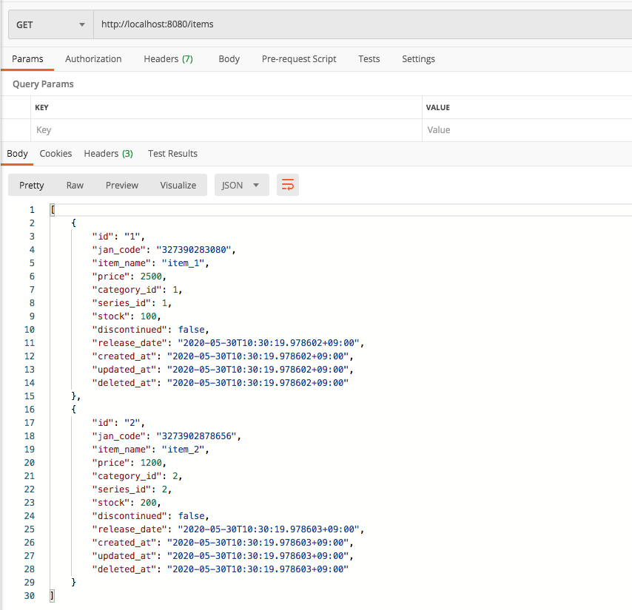The width and height of the screenshot is (632, 610).
Task: Open the Test Results tab
Action: coord(172,153)
